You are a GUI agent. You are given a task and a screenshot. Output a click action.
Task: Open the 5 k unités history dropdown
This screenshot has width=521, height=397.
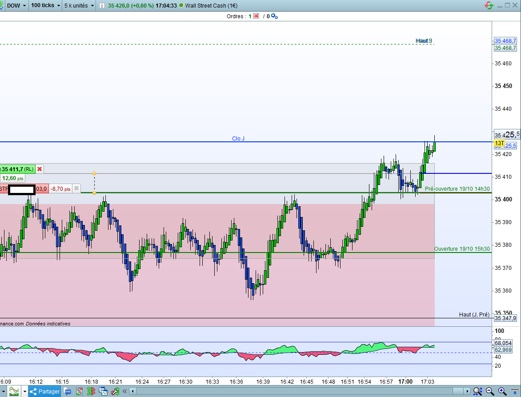tap(79, 6)
